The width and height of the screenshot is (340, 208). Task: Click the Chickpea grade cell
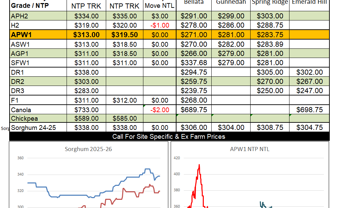24,119
